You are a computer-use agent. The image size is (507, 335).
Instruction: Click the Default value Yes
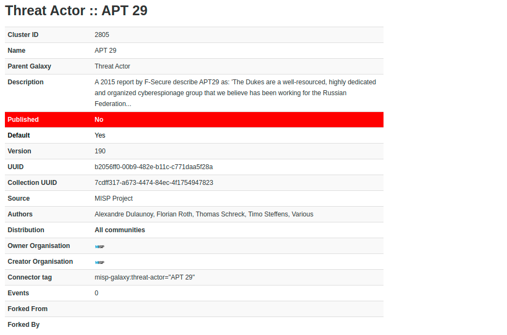[100, 135]
